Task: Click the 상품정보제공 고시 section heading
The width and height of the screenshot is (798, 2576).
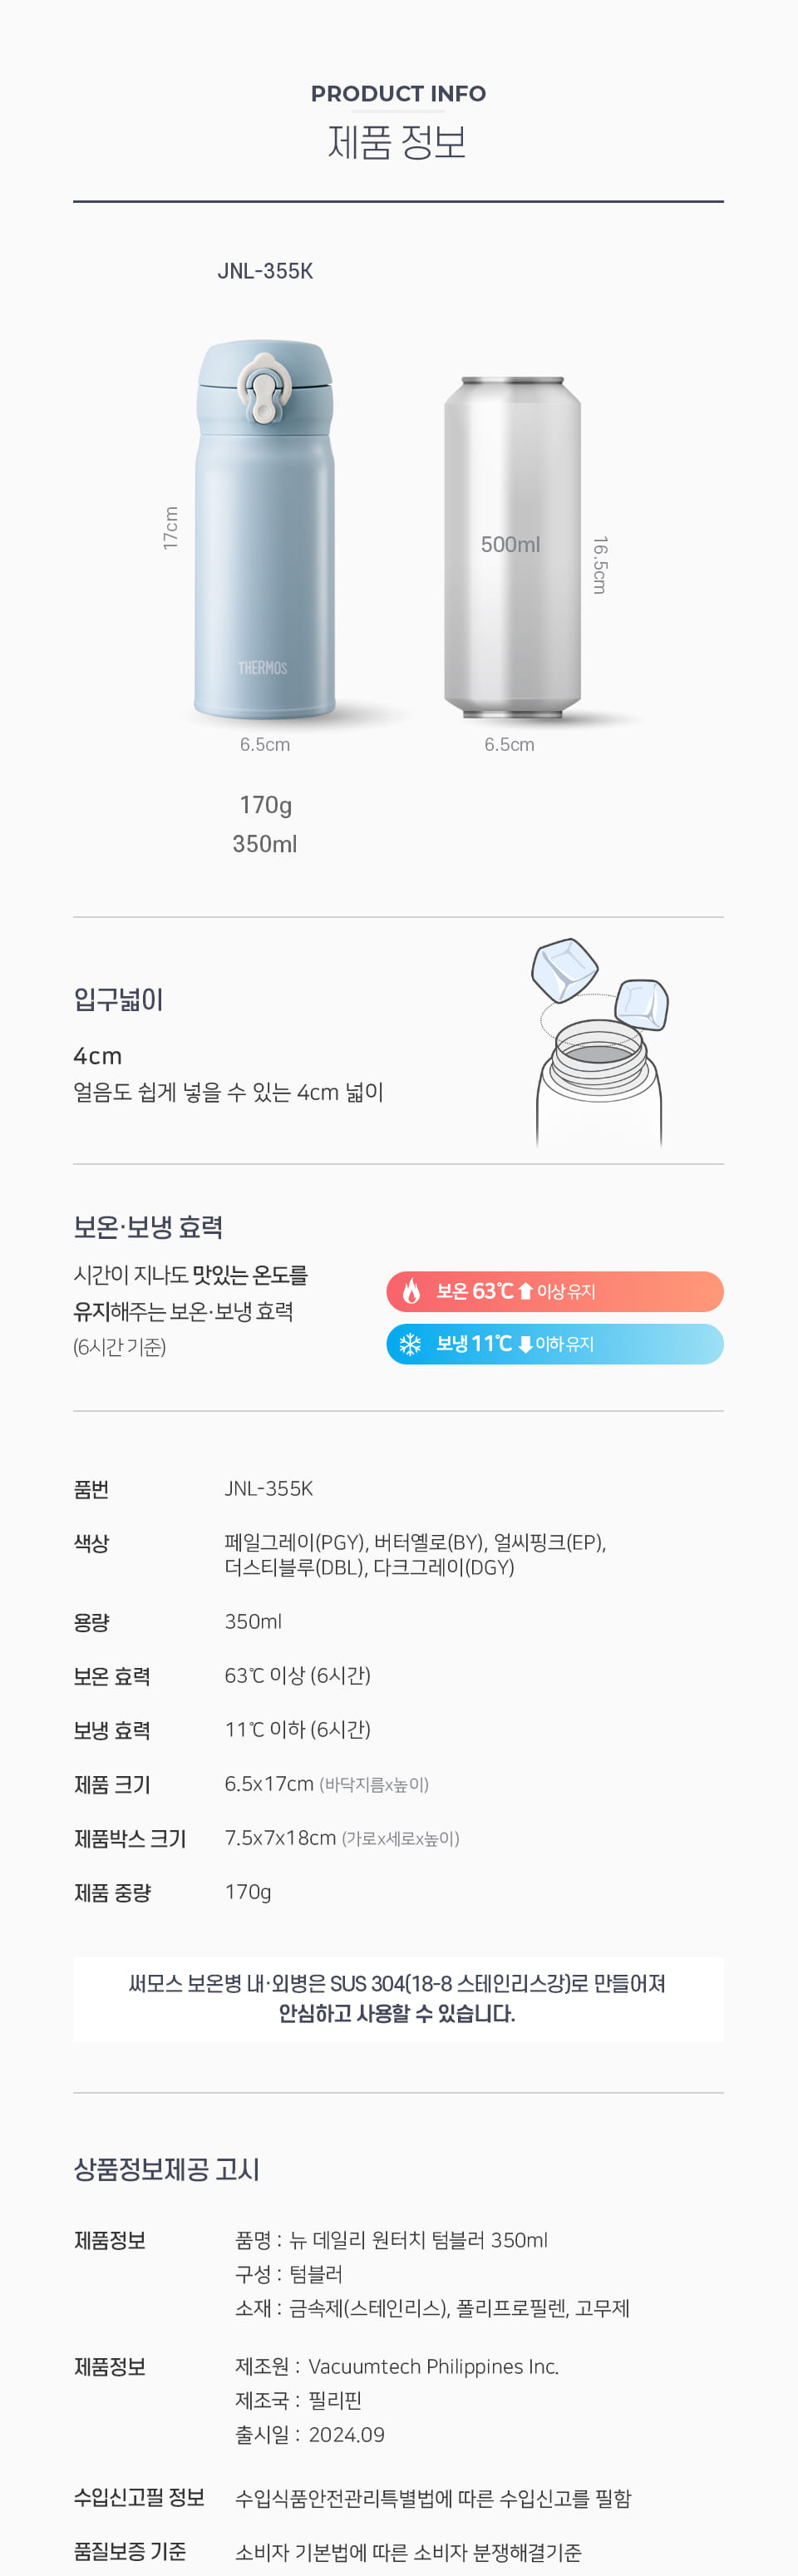Action: point(166,2169)
